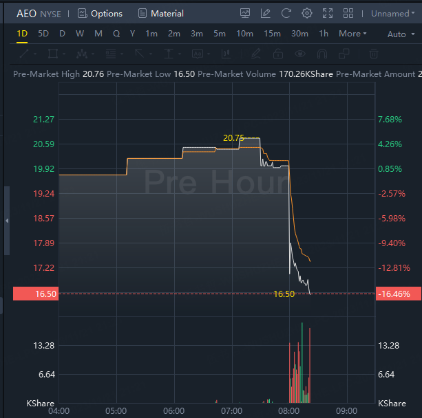The width and height of the screenshot is (422, 418).
Task: Open the Options button
Action: (100, 13)
